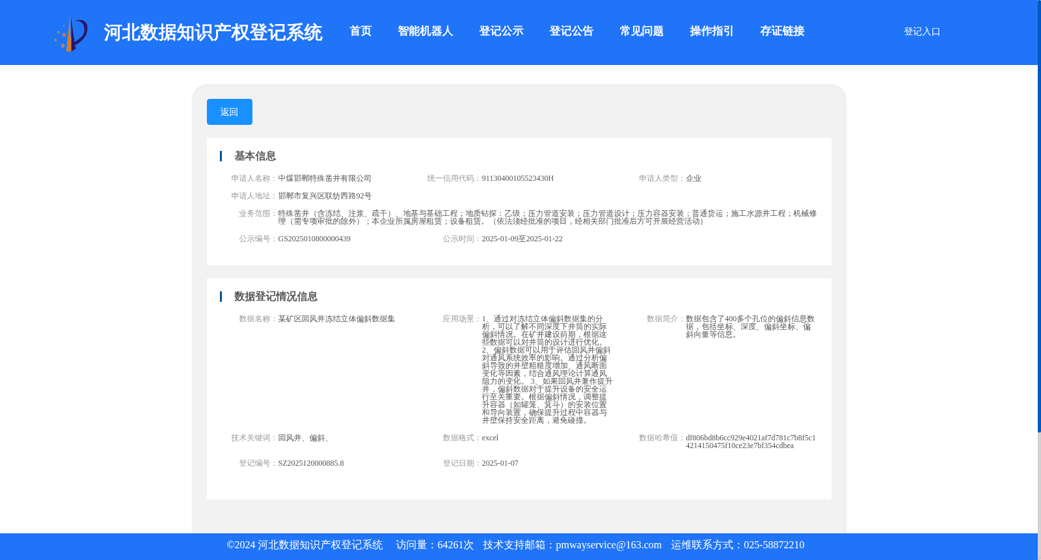Screen dimensions: 1041x560
Task: Select the data hash value df806bd8b6cc…
Action: point(751,442)
